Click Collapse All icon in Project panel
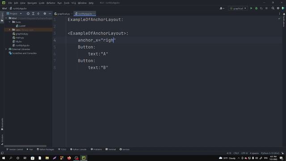 (38, 14)
